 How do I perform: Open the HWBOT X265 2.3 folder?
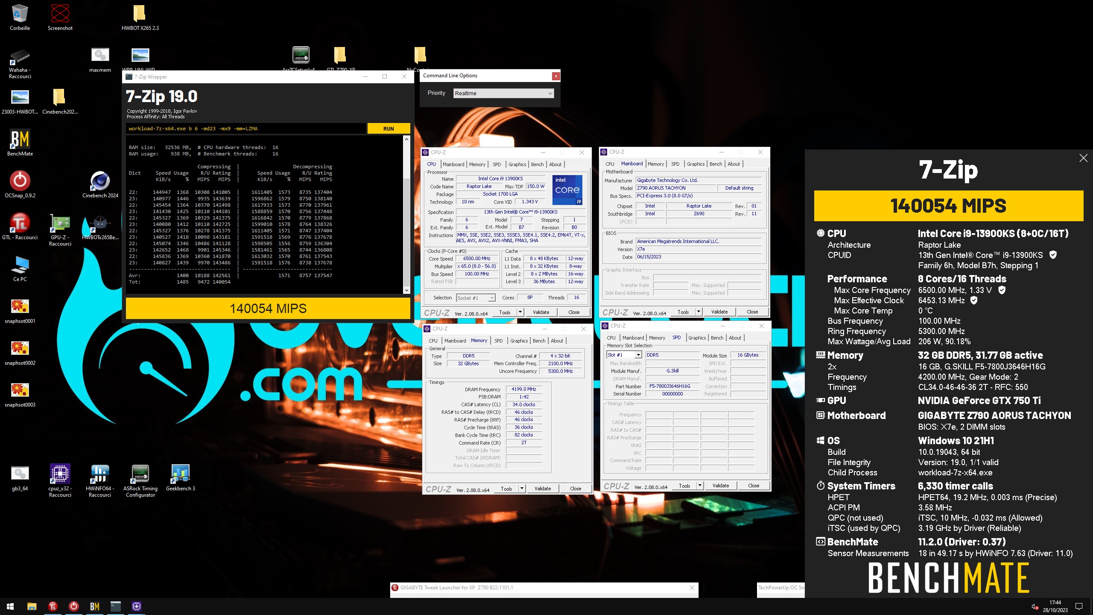tap(140, 17)
